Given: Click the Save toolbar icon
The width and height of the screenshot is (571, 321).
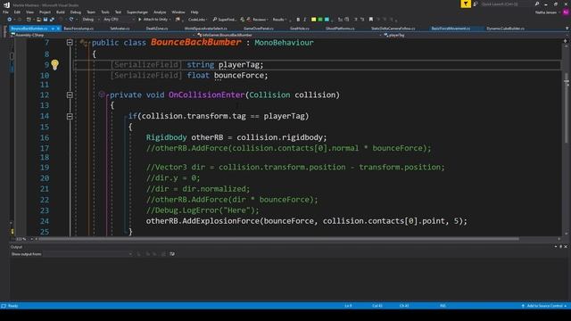Looking at the screenshot, I should 46,20.
